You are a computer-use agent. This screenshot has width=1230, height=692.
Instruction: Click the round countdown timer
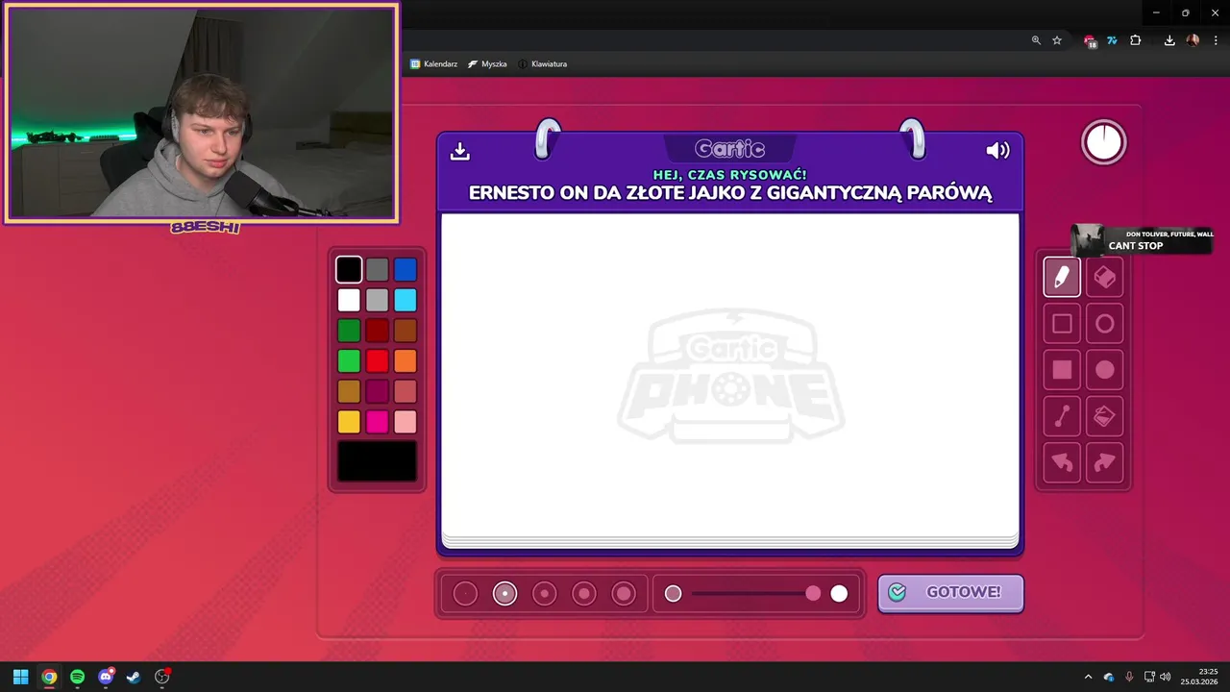coord(1104,142)
